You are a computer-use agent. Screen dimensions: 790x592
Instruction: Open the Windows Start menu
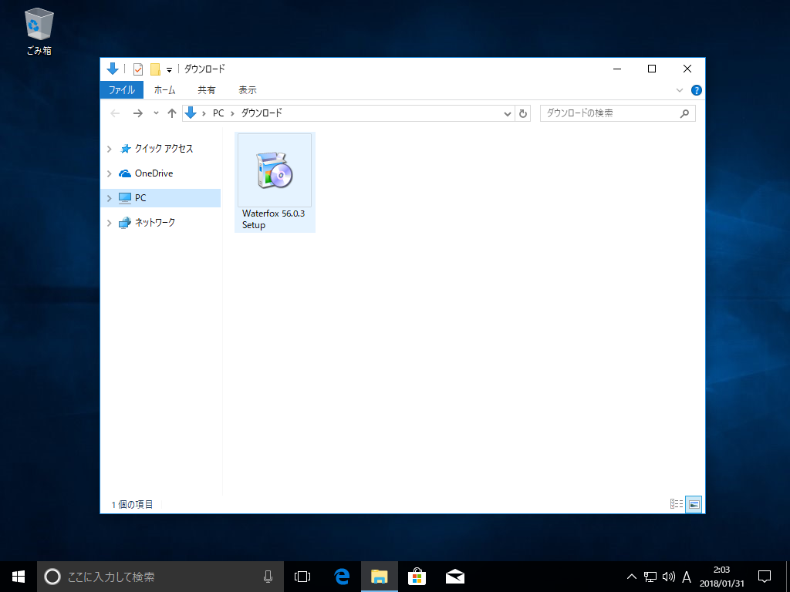pyautogui.click(x=19, y=577)
